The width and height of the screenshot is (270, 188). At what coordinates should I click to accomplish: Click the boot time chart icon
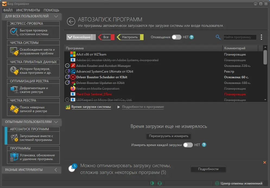point(68,107)
